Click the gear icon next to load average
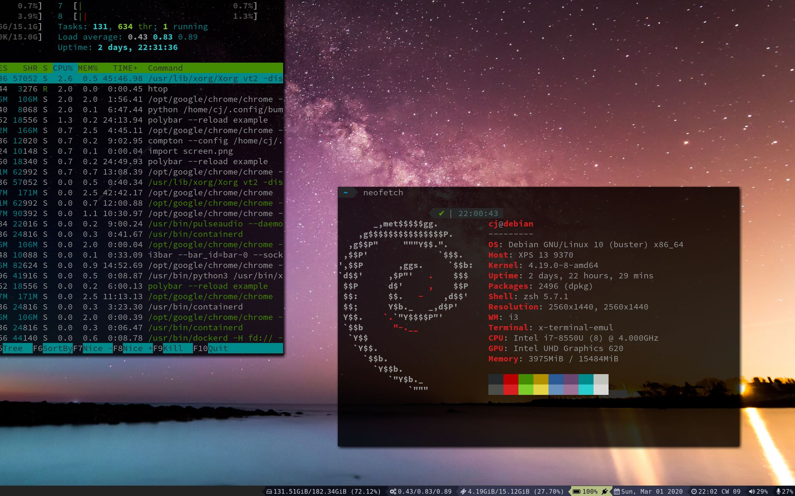This screenshot has height=496, width=795. pos(392,491)
